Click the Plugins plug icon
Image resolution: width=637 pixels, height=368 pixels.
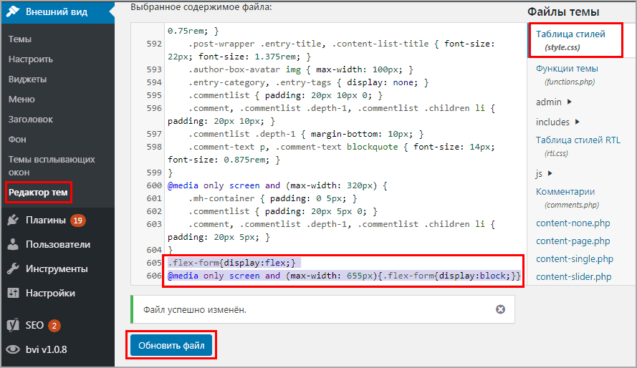(x=13, y=220)
